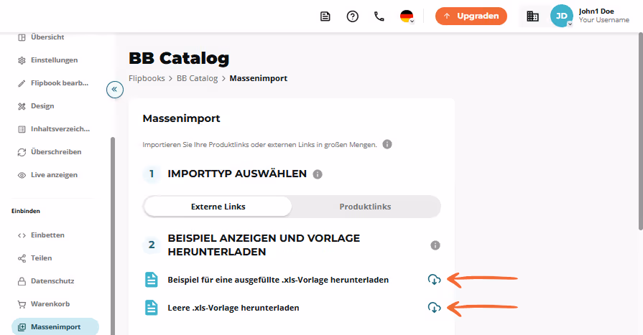Open the document notes icon in header
Screen dimensions: 643x335
325,16
